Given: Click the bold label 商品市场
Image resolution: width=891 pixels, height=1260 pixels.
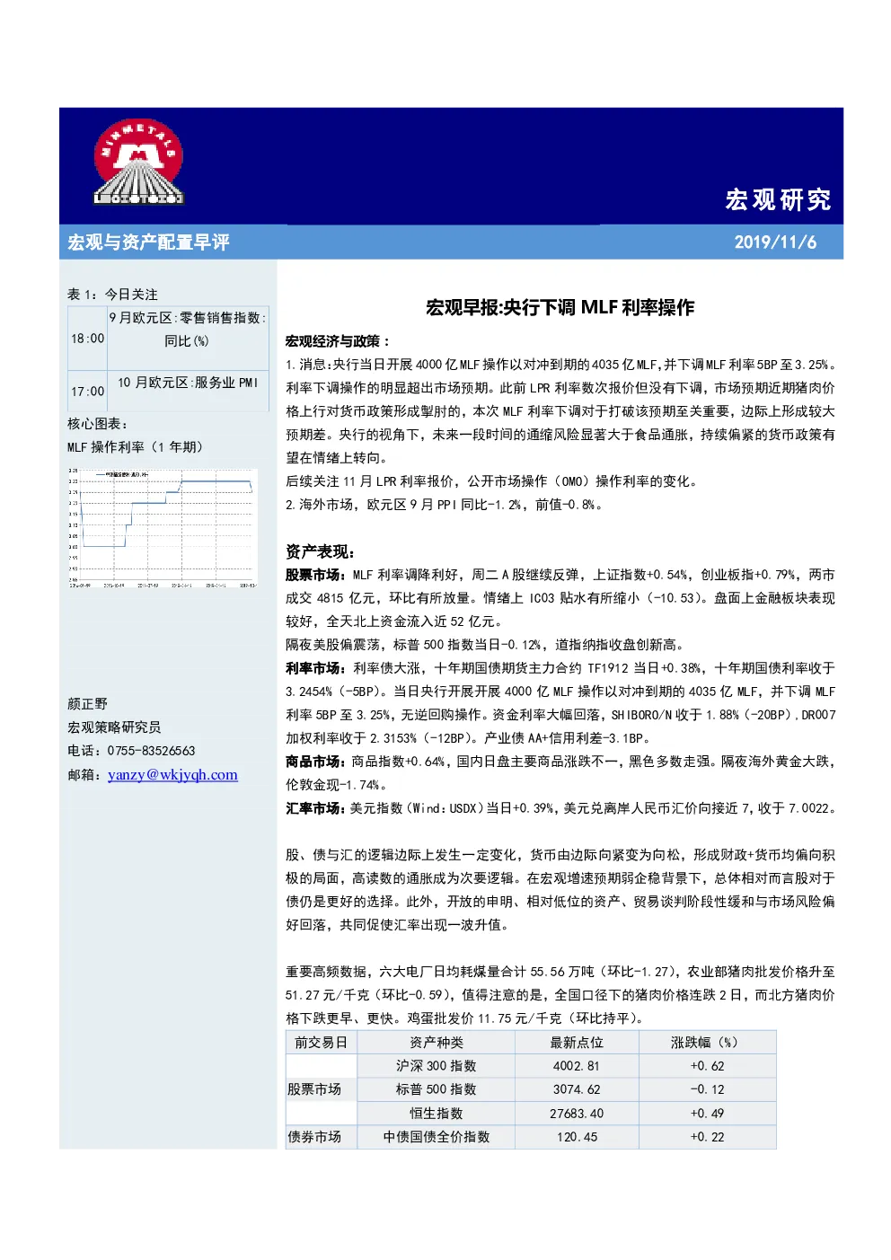Looking at the screenshot, I should point(313,762).
